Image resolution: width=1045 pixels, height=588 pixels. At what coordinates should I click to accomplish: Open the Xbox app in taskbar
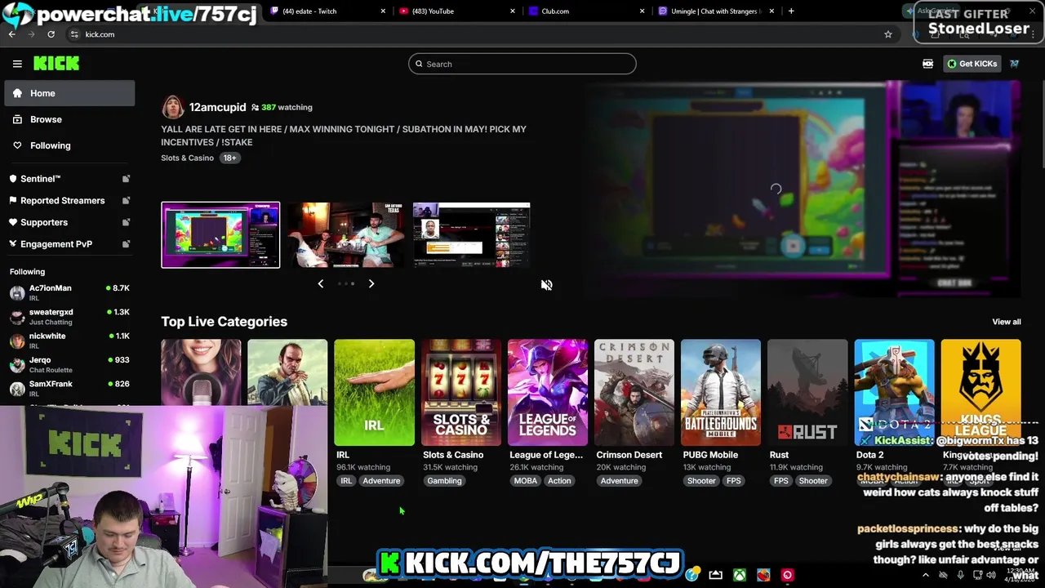(x=739, y=575)
